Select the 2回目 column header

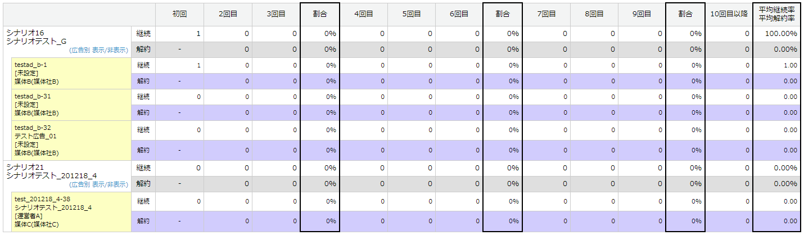pyautogui.click(x=228, y=14)
